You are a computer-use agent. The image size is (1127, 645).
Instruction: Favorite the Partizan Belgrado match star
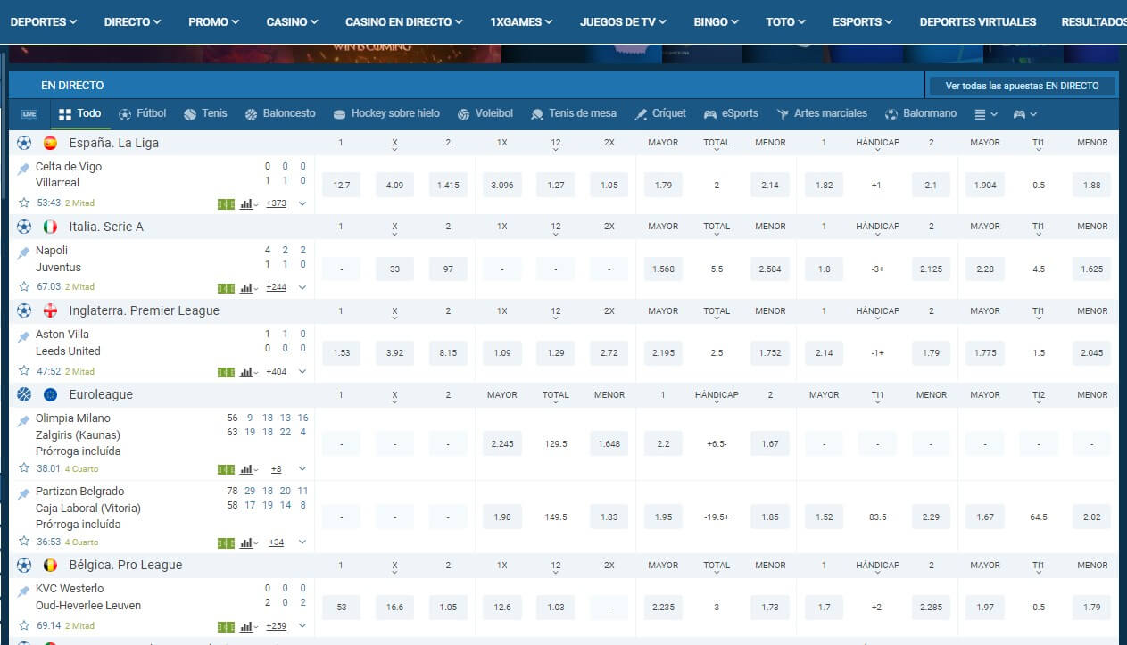(24, 542)
